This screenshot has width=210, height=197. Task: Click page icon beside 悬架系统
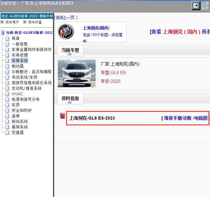(x=7, y=127)
